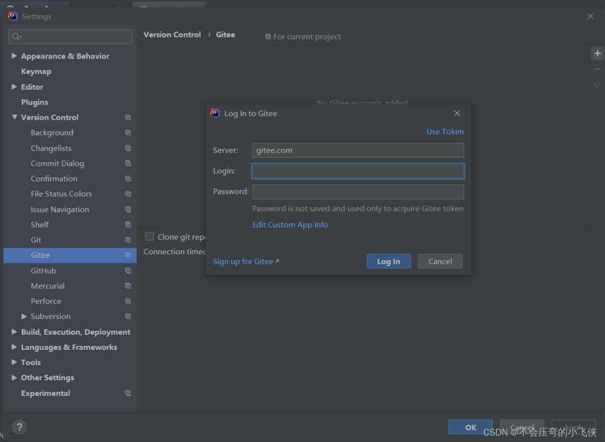Click project-level icon next to Mercurial
The image size is (605, 442).
128,286
